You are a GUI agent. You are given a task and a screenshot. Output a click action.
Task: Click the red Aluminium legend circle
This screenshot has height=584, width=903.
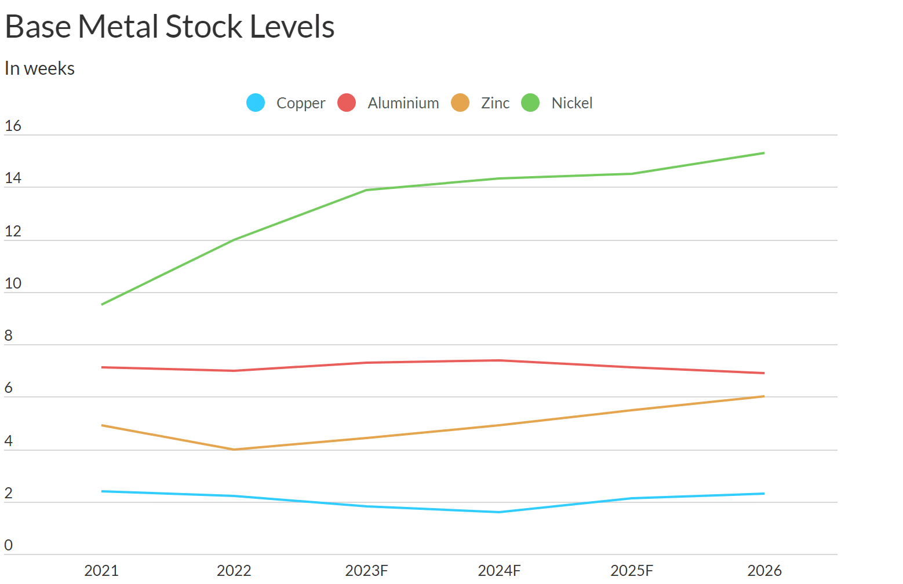tap(347, 103)
